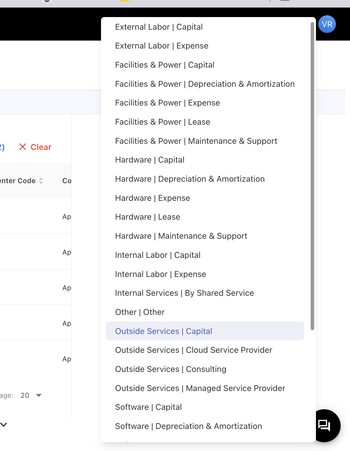The height and width of the screenshot is (451, 350).
Task: Select External Labor | Capital option
Action: tap(159, 27)
